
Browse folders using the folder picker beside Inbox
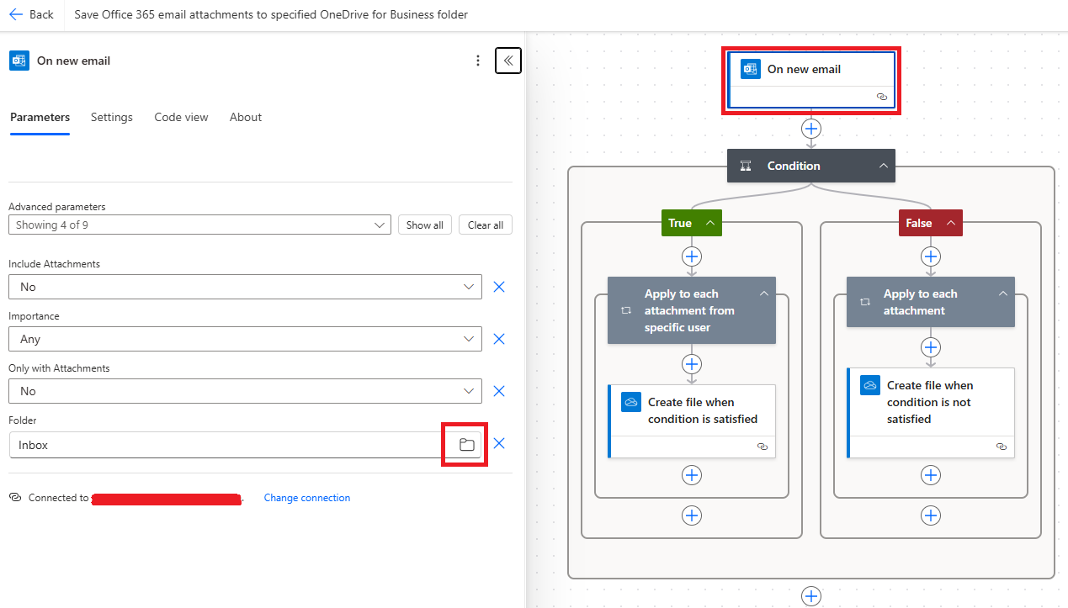pos(464,443)
